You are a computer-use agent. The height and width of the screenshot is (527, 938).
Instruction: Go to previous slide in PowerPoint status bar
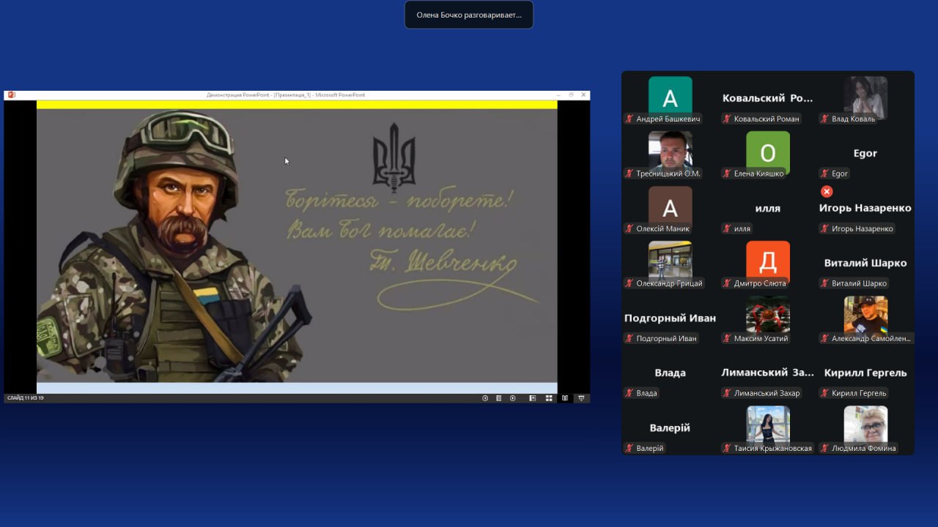click(485, 398)
